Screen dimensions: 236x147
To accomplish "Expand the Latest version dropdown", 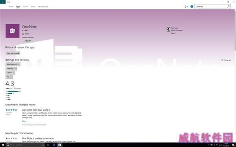I will coord(10,73).
